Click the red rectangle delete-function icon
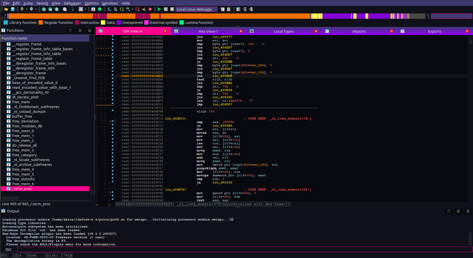This screenshot has height=258, width=473. (137, 9)
